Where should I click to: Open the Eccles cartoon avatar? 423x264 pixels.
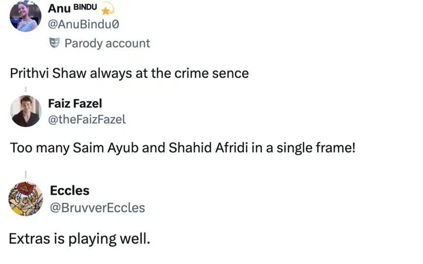tap(25, 198)
